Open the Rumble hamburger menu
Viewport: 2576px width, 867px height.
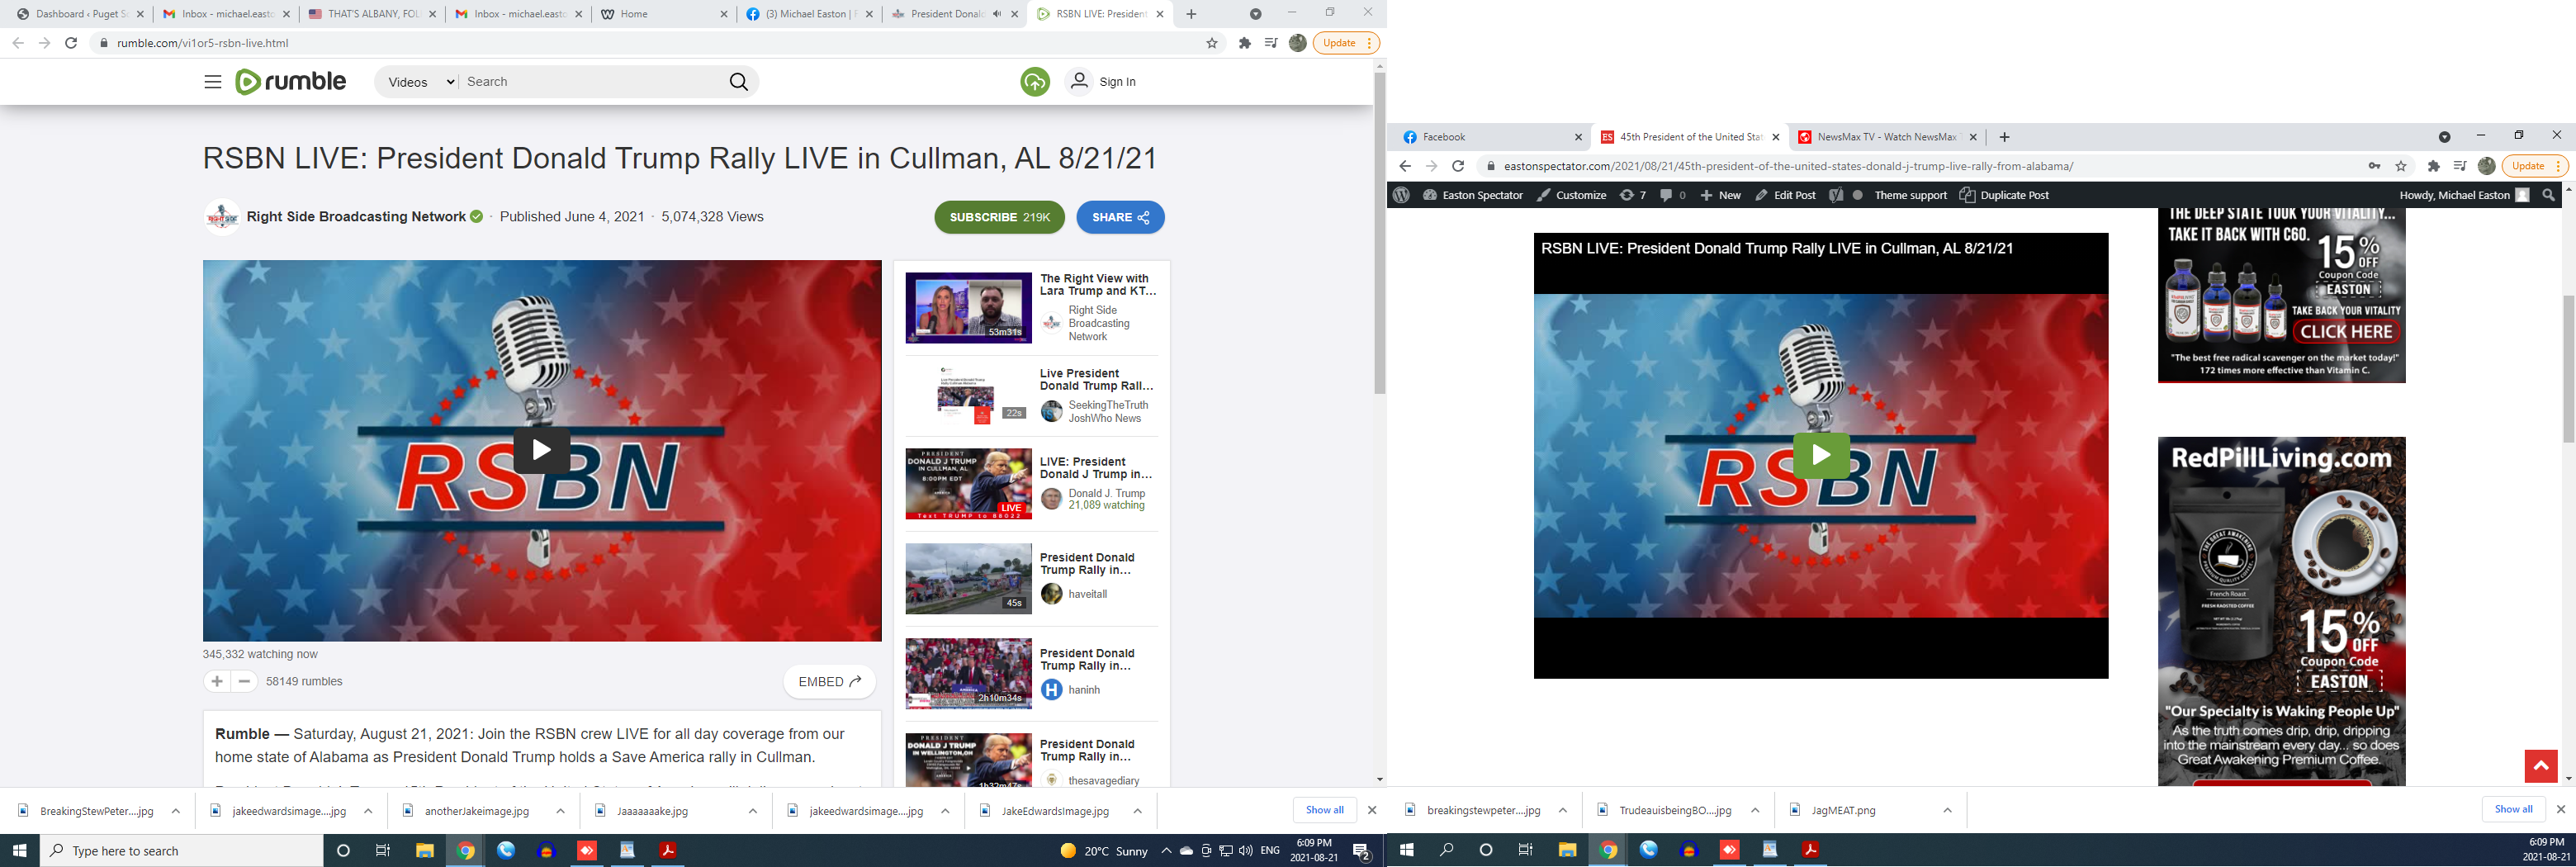(x=212, y=82)
